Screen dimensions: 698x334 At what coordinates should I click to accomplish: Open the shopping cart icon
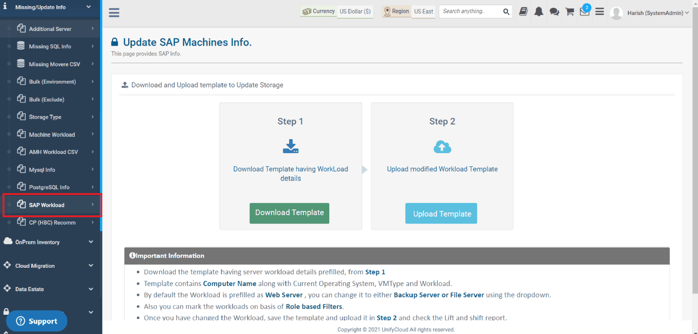(570, 12)
